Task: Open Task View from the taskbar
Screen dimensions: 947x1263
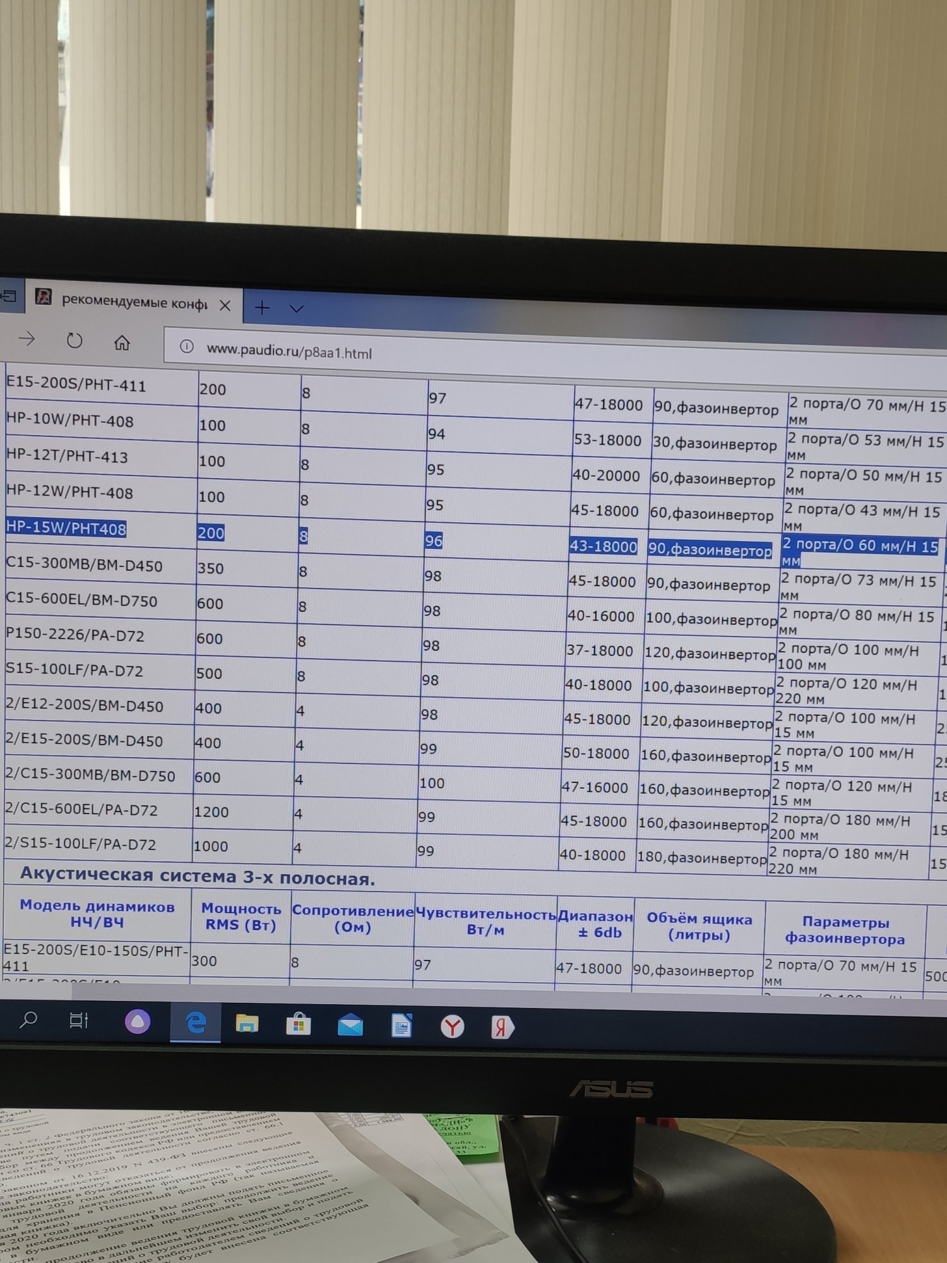Action: pos(78,1021)
